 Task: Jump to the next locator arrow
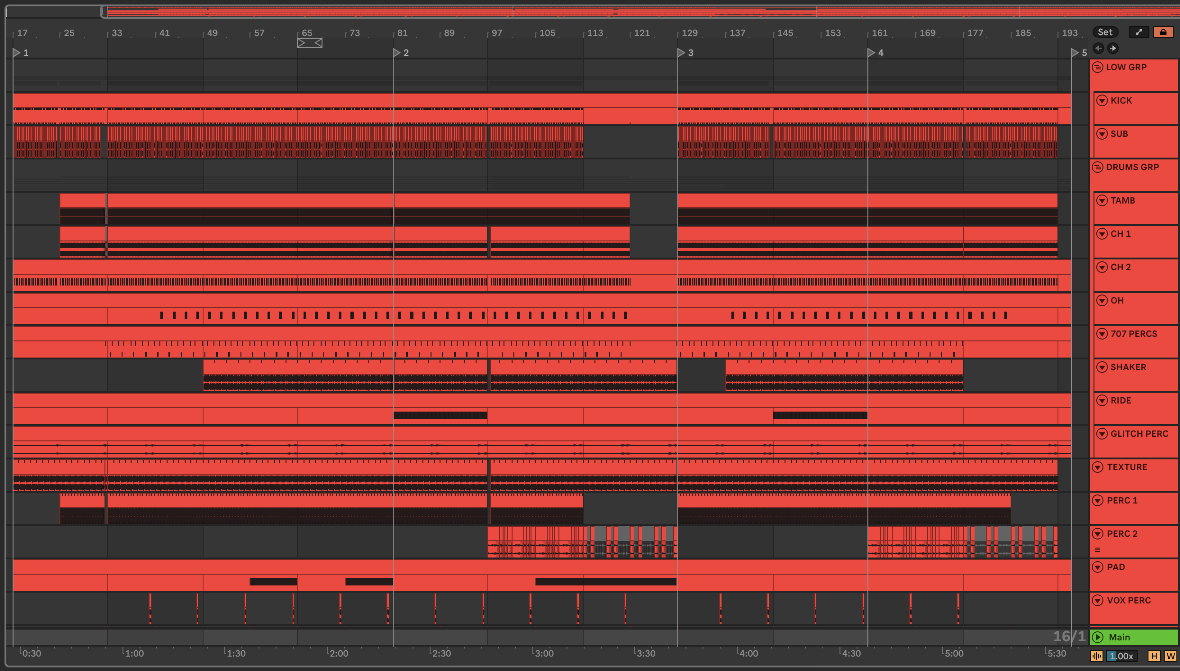click(x=1113, y=48)
